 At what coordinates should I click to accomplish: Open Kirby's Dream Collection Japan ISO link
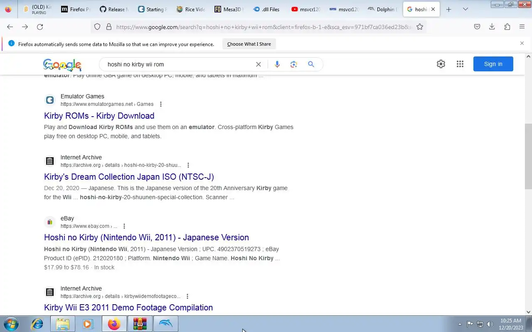(129, 177)
